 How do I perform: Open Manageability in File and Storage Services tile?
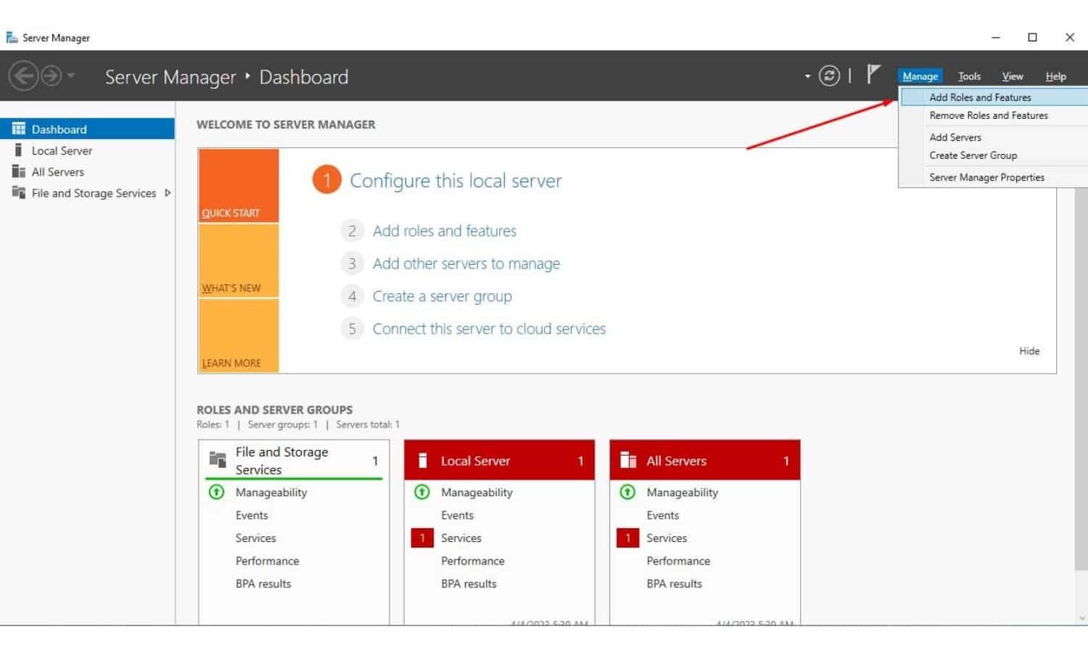tap(271, 493)
